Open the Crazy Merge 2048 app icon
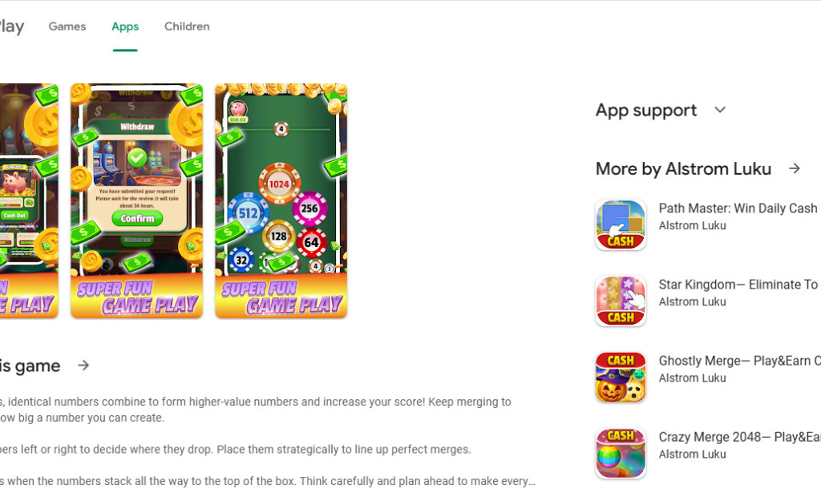The height and width of the screenshot is (493, 821). 621,453
